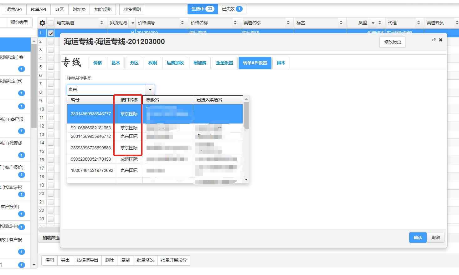Select template row 99932980952170498 成运国际
459x275 pixels.
pos(155,159)
